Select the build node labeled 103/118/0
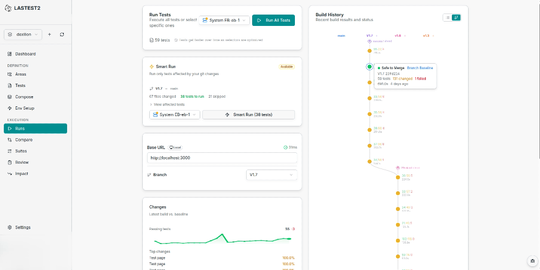This screenshot has width=540, height=270. click(x=398, y=240)
